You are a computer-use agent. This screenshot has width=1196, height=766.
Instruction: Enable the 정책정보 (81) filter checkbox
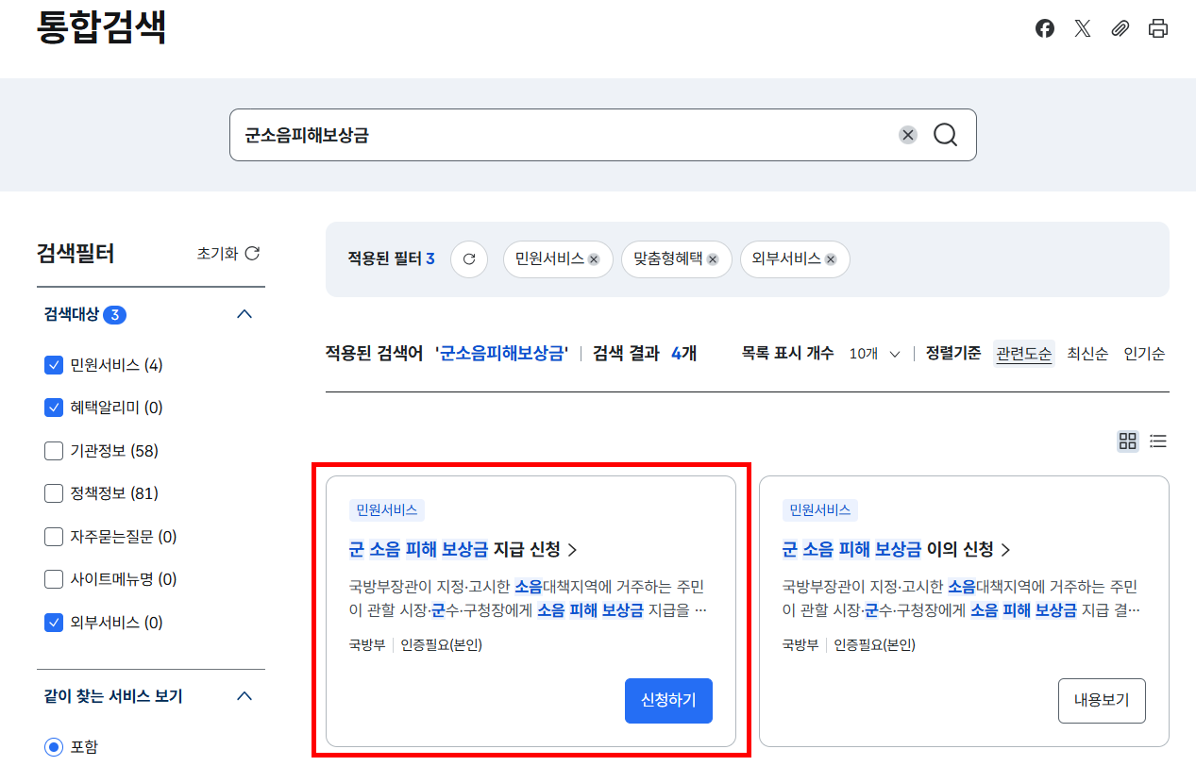click(54, 493)
